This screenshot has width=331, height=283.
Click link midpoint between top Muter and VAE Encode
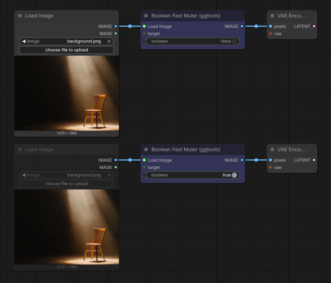[256, 26]
